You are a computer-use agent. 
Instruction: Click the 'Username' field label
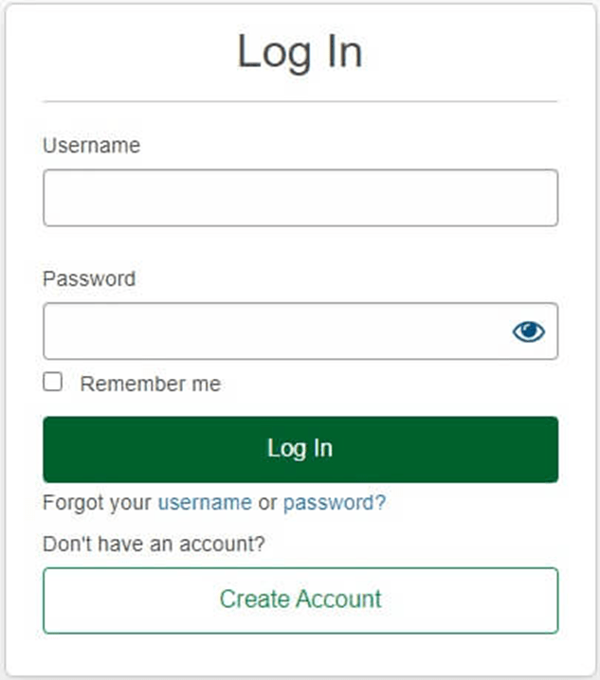point(92,145)
